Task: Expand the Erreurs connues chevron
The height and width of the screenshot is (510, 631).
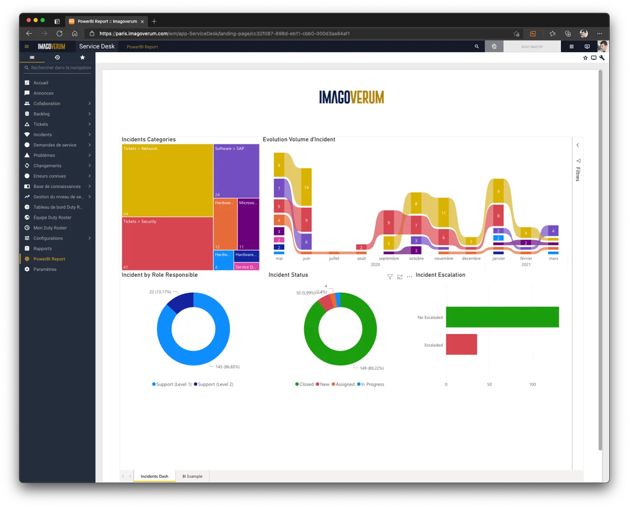Action: [89, 176]
